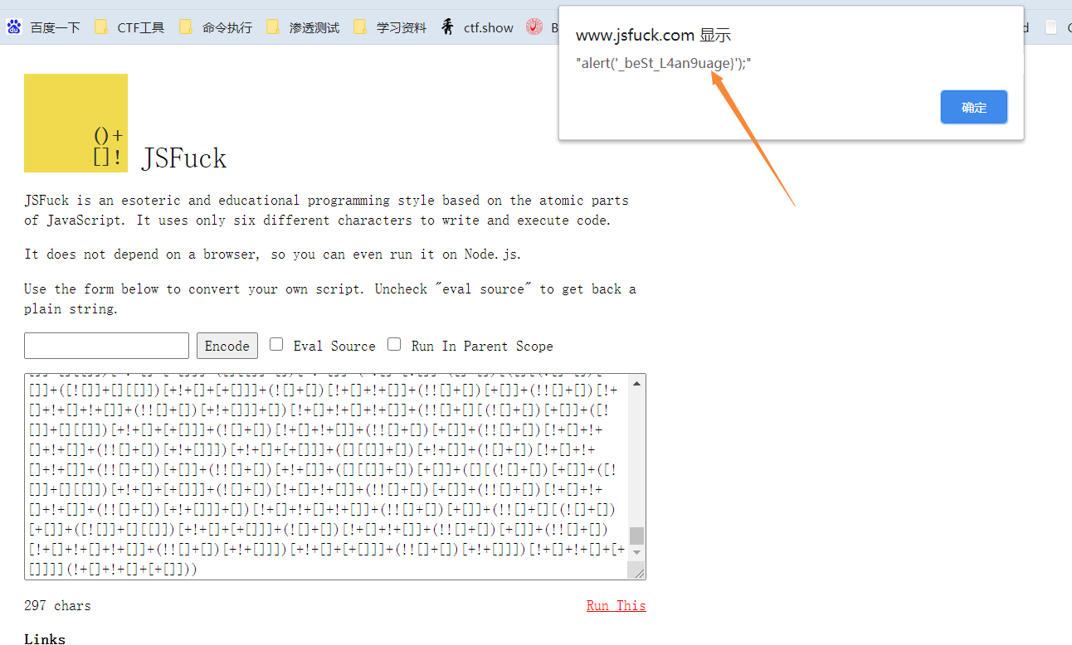1072x645 pixels.
Task: Open the ctf.show bookmark
Action: 477,27
